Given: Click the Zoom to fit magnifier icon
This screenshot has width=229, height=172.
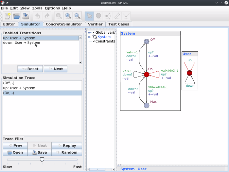Looking at the screenshot, I should pyautogui.click(x=59, y=16).
